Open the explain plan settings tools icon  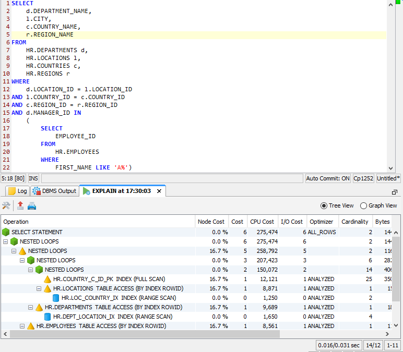coord(6,206)
